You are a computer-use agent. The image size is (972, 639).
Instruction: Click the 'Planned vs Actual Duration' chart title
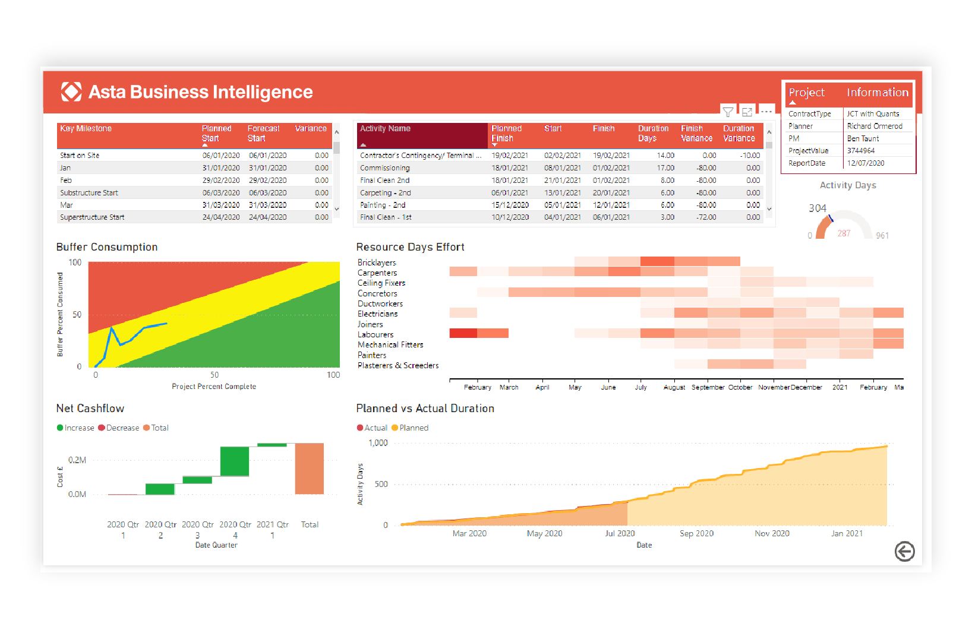click(x=425, y=409)
